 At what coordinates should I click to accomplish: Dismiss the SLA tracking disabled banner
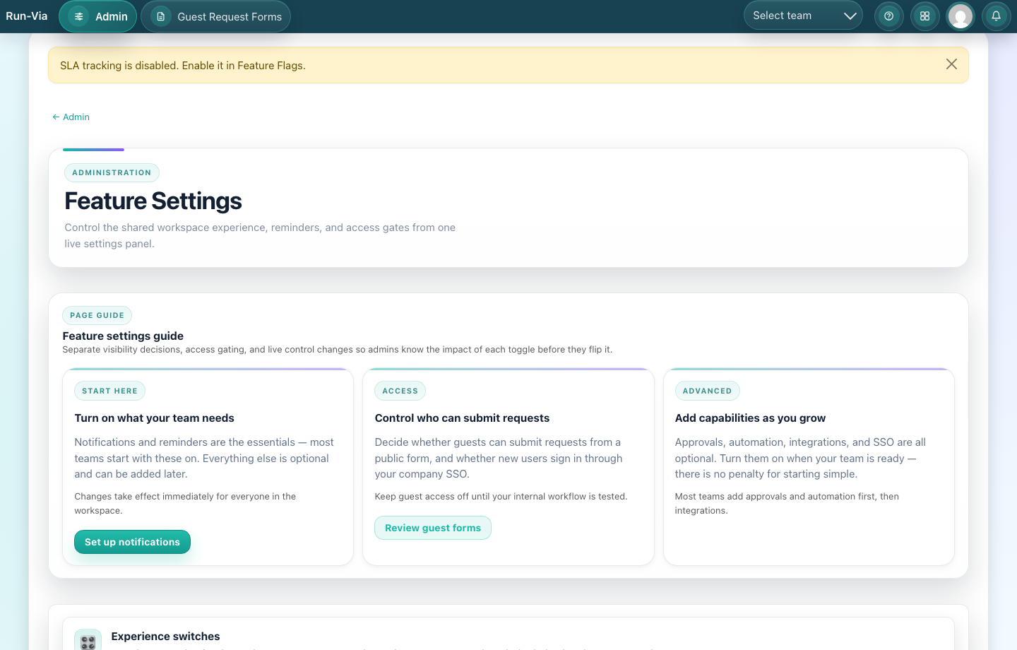951,64
